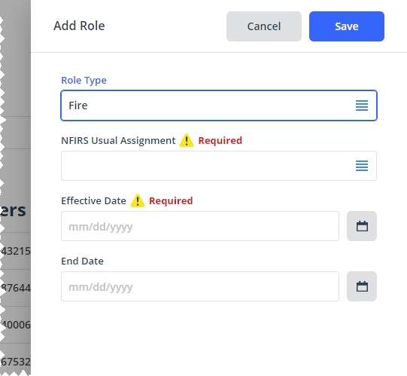
Task: Open the Effective Date calendar picker
Action: tap(362, 226)
